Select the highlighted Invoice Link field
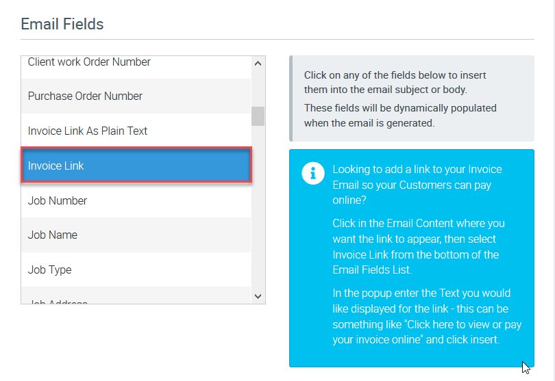The width and height of the screenshot is (555, 381). coord(136,166)
